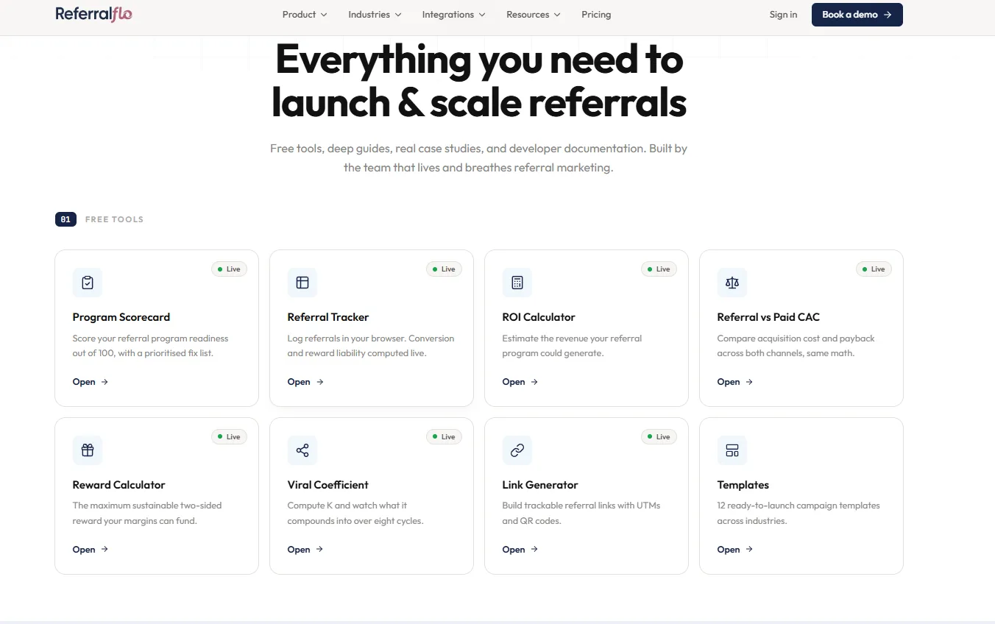Click the Reward Calculator card title
995x624 pixels.
[x=119, y=485]
